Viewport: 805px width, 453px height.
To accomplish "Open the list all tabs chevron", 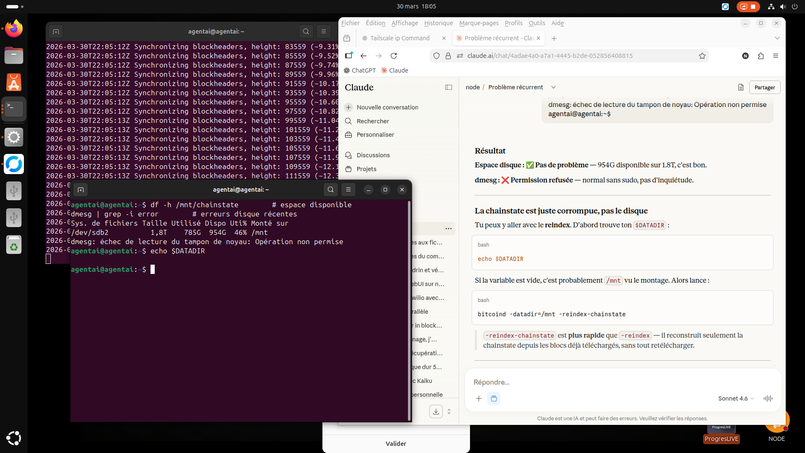I will [x=777, y=38].
